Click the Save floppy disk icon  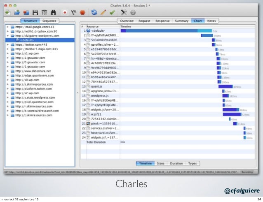[x=35, y=12]
